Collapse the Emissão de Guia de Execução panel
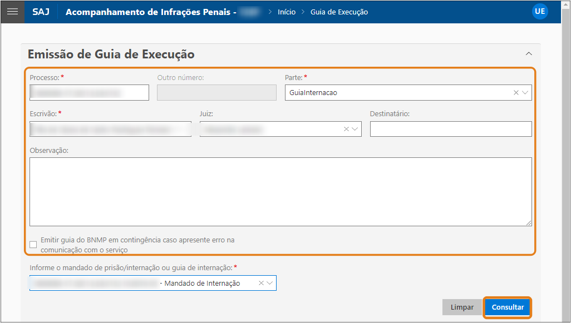This screenshot has width=571, height=323. [529, 54]
